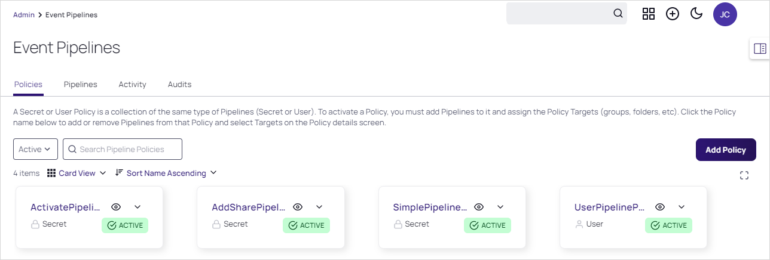Switch to the Pipelines tab
Viewport: 770px width, 260px height.
(x=81, y=85)
